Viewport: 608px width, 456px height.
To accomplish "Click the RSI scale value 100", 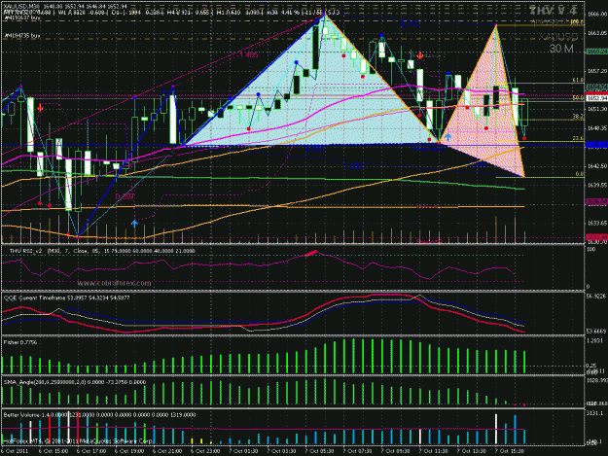I will click(590, 250).
